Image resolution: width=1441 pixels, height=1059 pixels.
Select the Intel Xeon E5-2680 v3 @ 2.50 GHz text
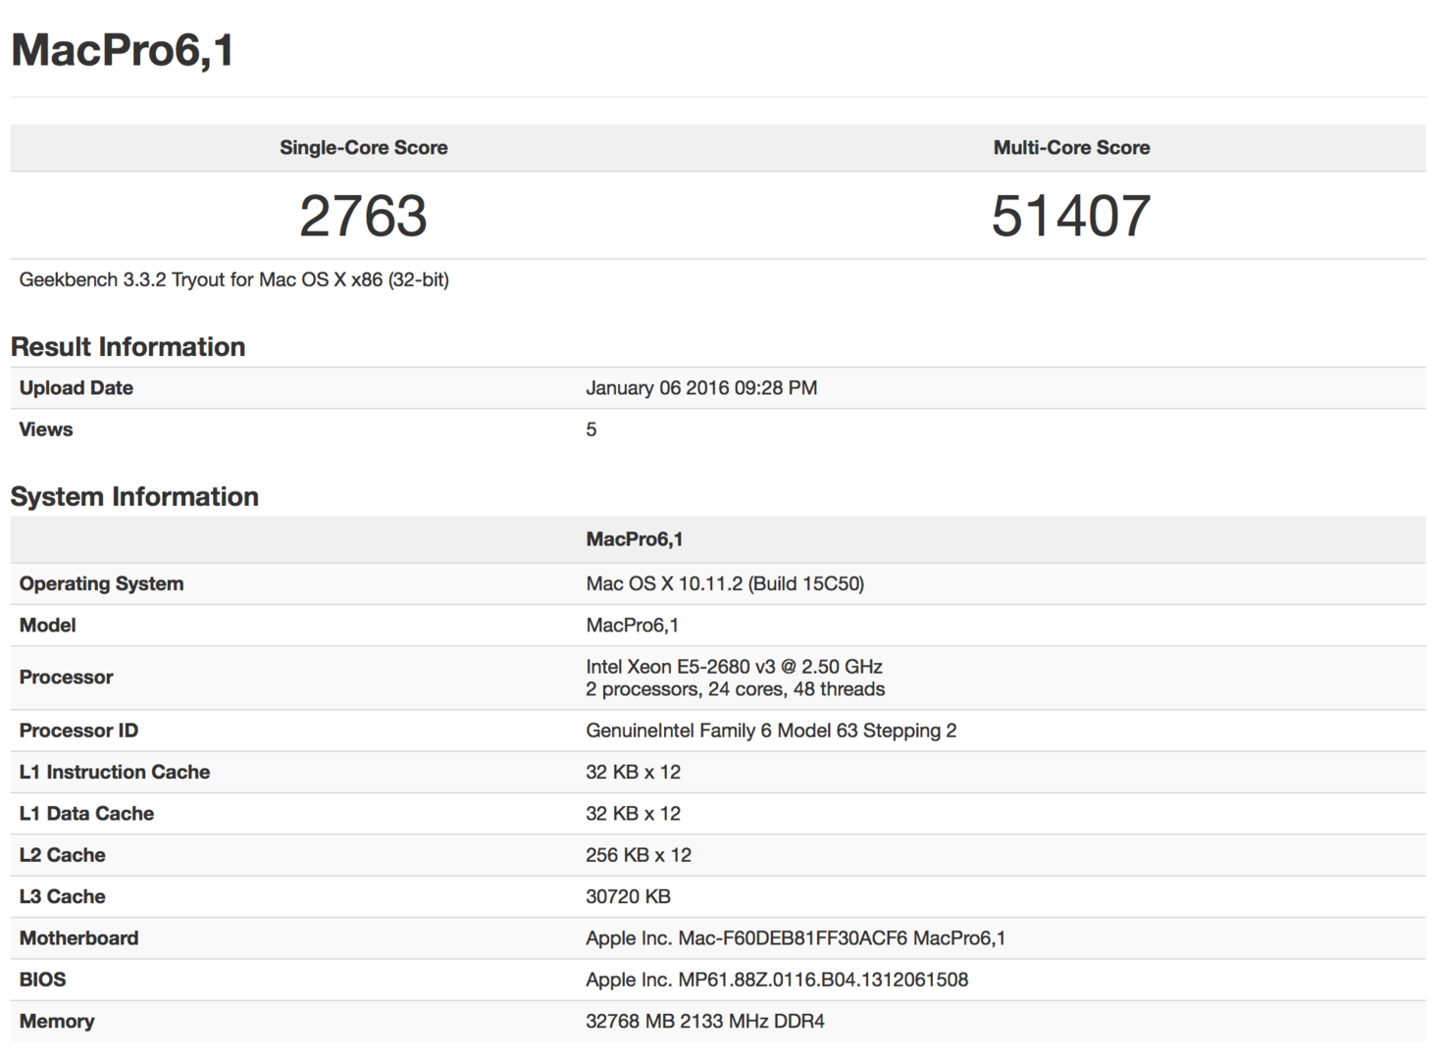pyautogui.click(x=735, y=667)
